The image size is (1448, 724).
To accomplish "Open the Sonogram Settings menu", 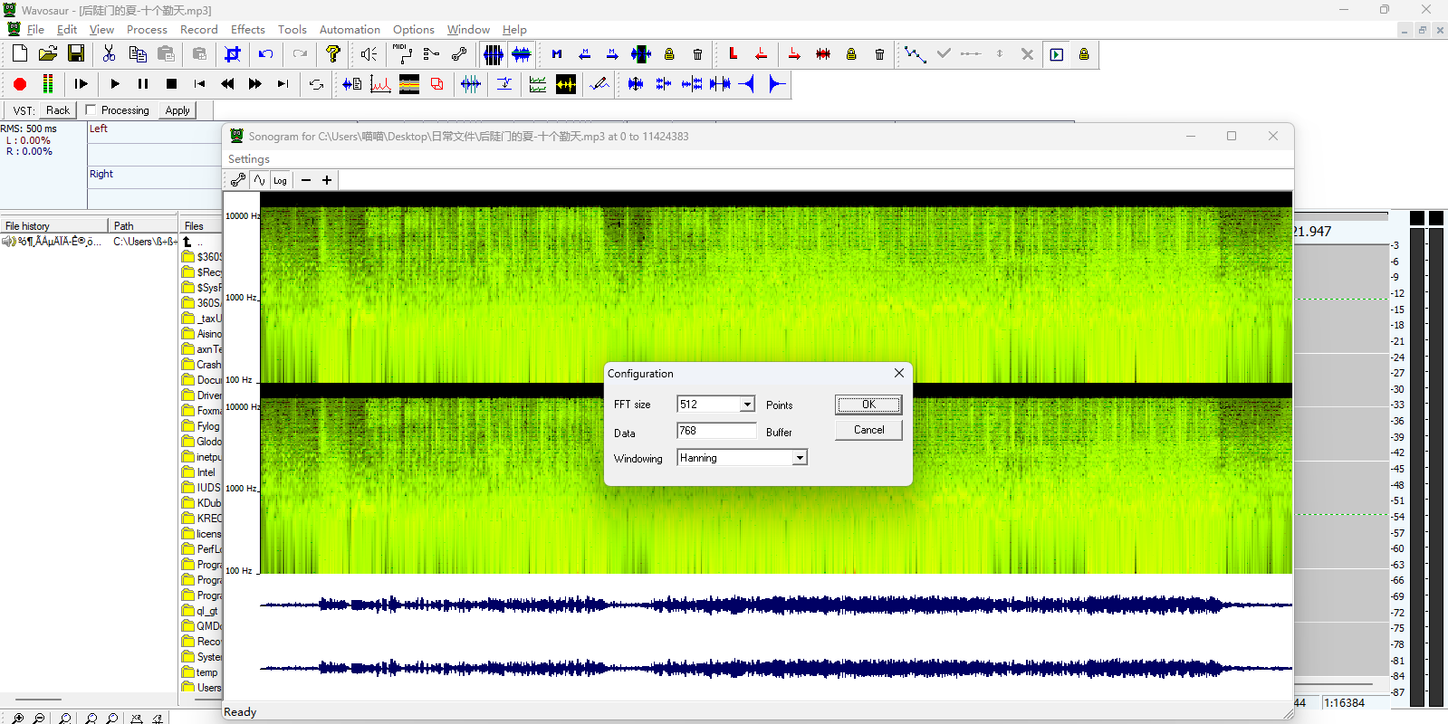I will tap(249, 159).
